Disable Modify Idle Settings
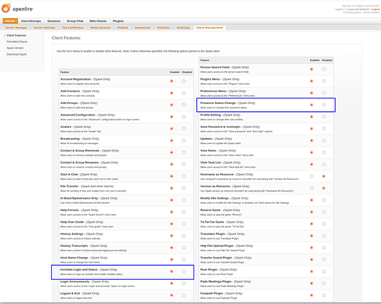This screenshot has width=381, height=304. (x=324, y=200)
